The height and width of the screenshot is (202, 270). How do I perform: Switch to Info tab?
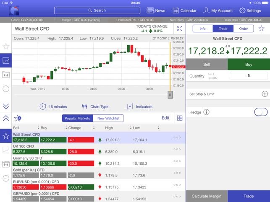point(203,28)
